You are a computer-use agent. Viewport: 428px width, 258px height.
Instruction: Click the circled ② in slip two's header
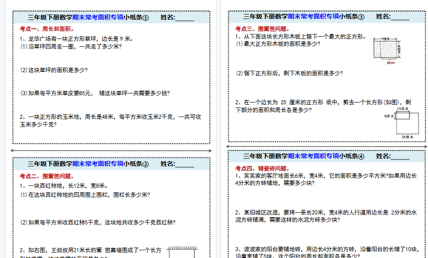[x=146, y=164]
